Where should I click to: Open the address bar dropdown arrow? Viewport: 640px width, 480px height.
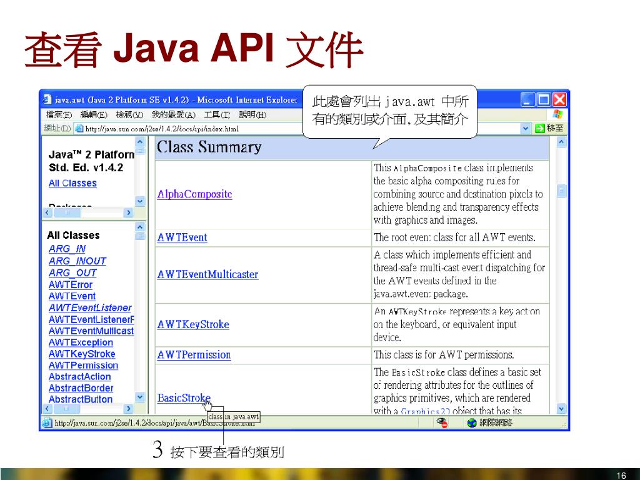(x=525, y=129)
